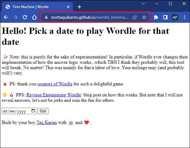Open Chrome's three-dot menu
190x148 pixels.
pyautogui.click(x=184, y=17)
